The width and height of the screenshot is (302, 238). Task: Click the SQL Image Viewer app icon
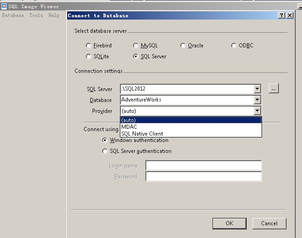(x=4, y=6)
